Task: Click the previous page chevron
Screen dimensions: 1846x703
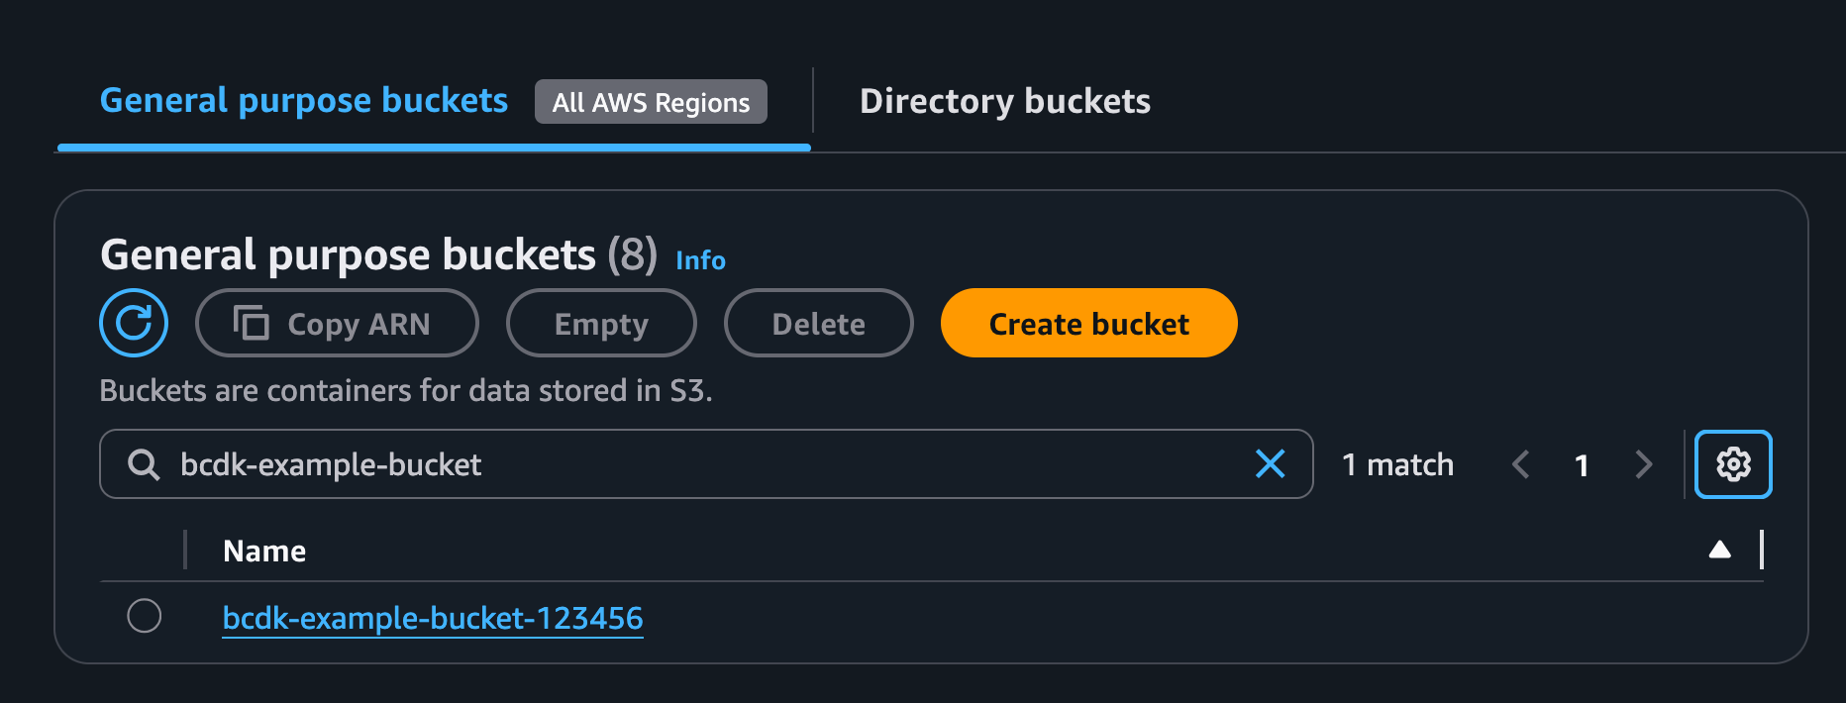Action: [x=1521, y=463]
